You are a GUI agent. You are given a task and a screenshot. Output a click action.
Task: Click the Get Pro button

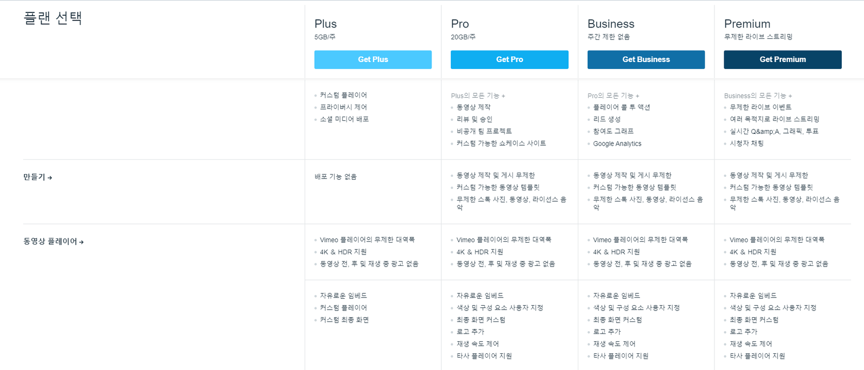click(509, 59)
